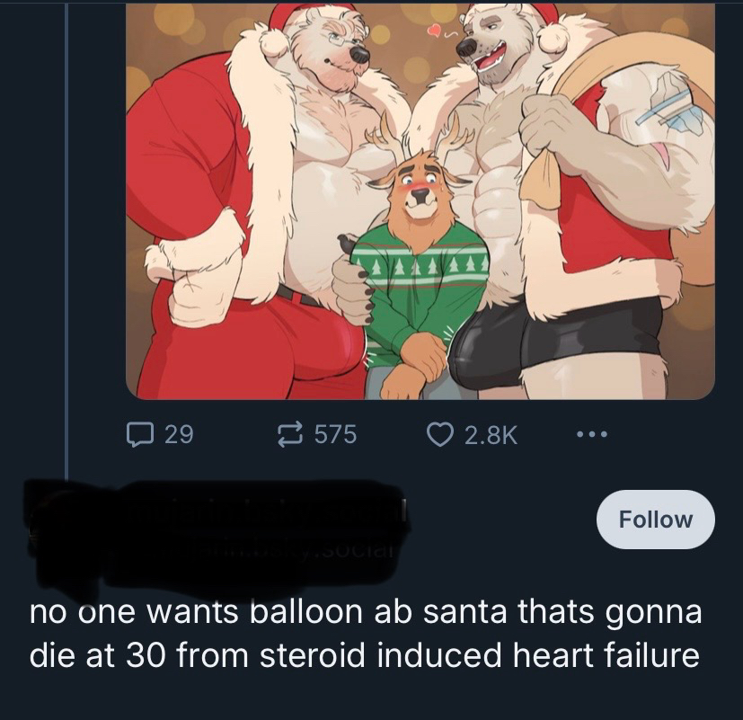
Task: Open the reply about balloon ab santa
Action: (x=364, y=635)
